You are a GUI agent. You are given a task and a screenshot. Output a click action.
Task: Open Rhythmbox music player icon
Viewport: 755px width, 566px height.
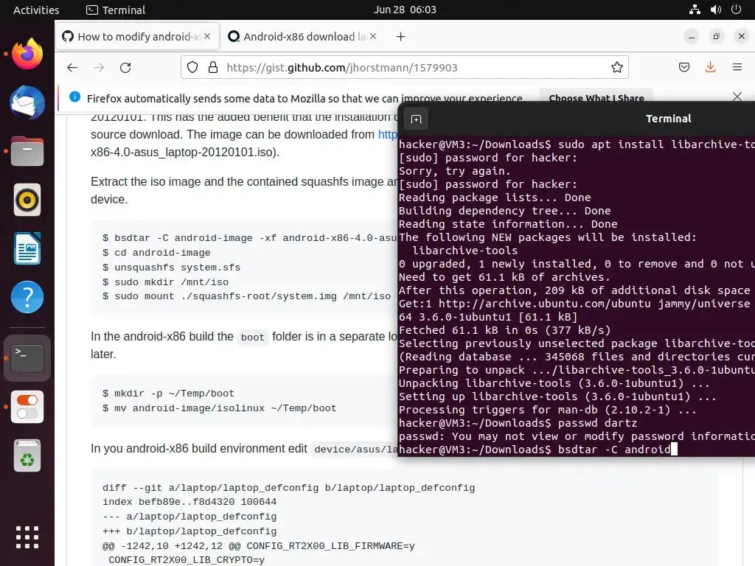point(27,200)
